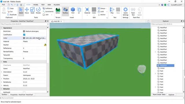
Task: Open the Group dropdown arrow
Action: click(x=106, y=8)
